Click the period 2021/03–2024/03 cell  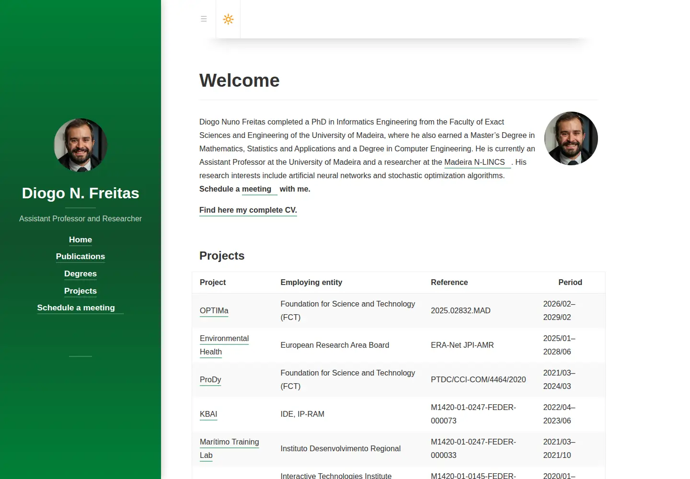coord(559,379)
